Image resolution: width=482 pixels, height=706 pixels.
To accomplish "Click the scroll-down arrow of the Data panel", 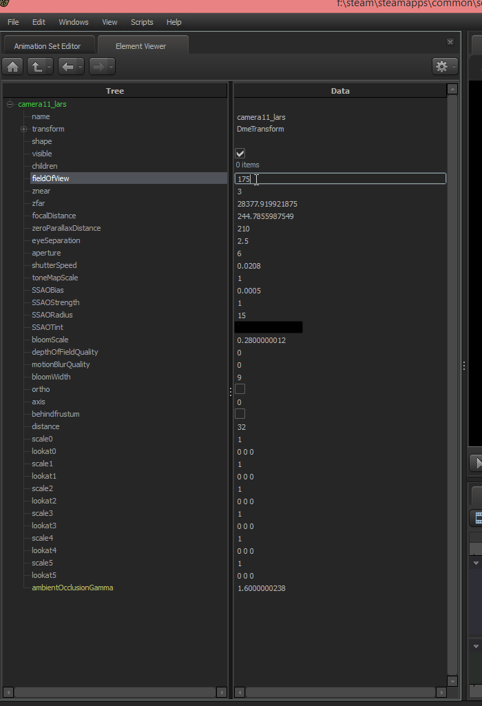I will pos(452,681).
